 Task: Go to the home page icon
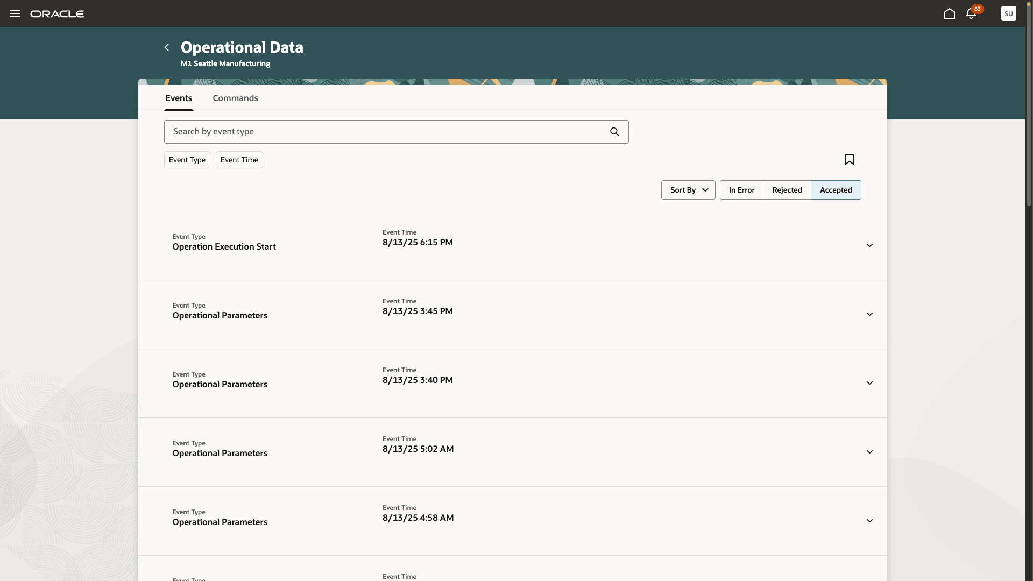[x=950, y=13]
